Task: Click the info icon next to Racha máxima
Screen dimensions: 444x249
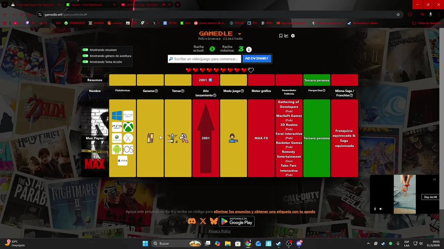Action: pos(249,49)
